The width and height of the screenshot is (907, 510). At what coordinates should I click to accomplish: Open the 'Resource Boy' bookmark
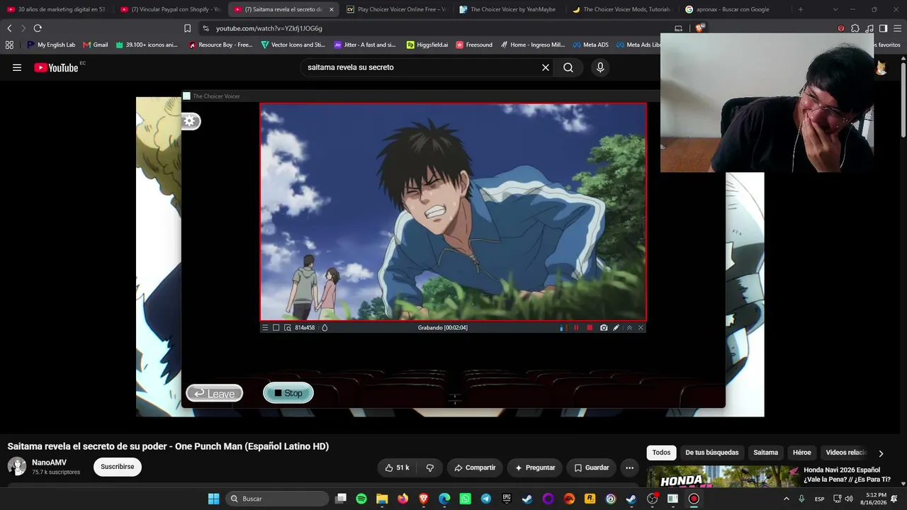point(220,45)
